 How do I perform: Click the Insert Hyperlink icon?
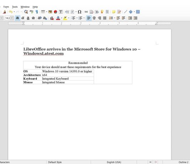pos(86,12)
